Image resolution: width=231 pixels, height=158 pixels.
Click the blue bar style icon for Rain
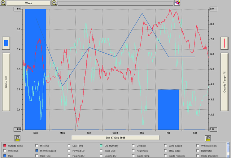coord(6,44)
